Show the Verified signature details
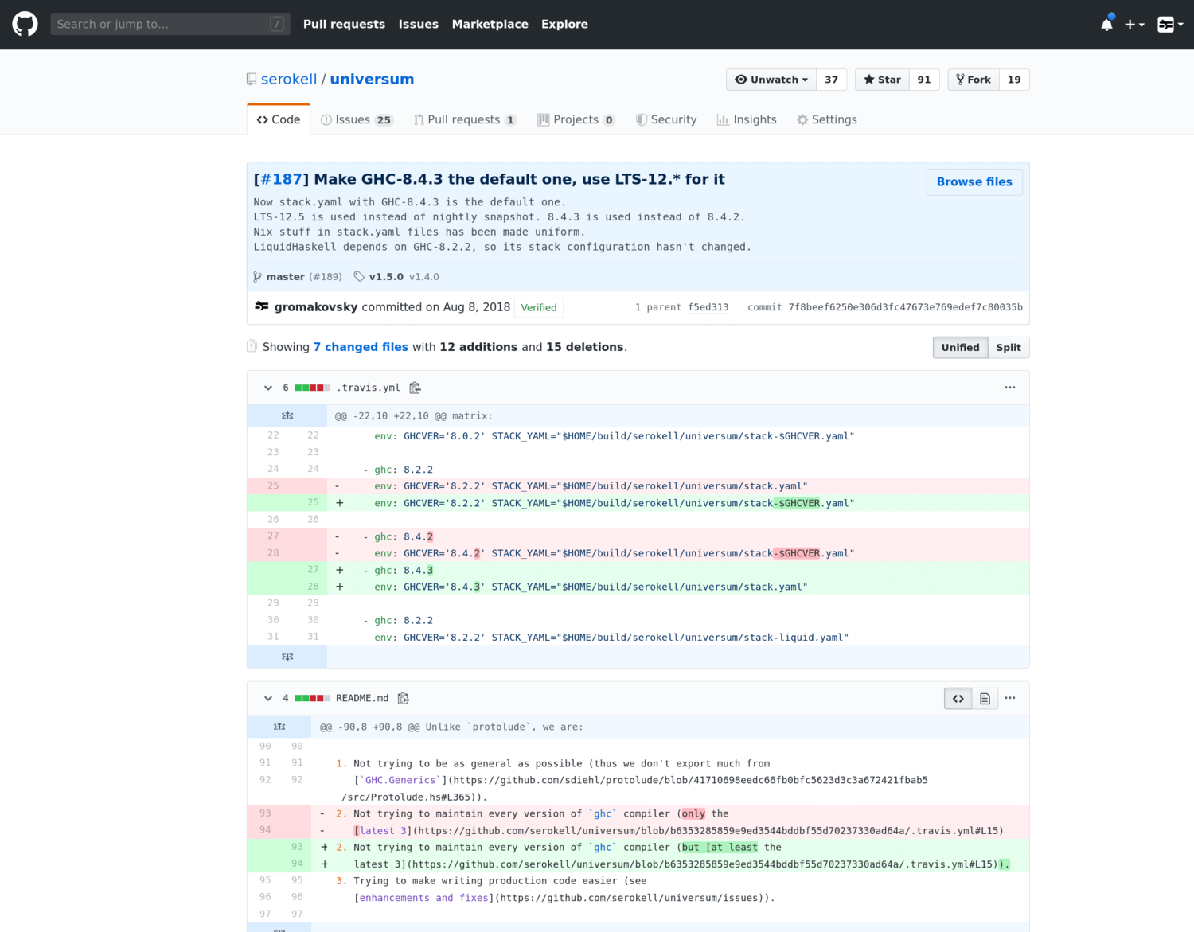 tap(539, 307)
